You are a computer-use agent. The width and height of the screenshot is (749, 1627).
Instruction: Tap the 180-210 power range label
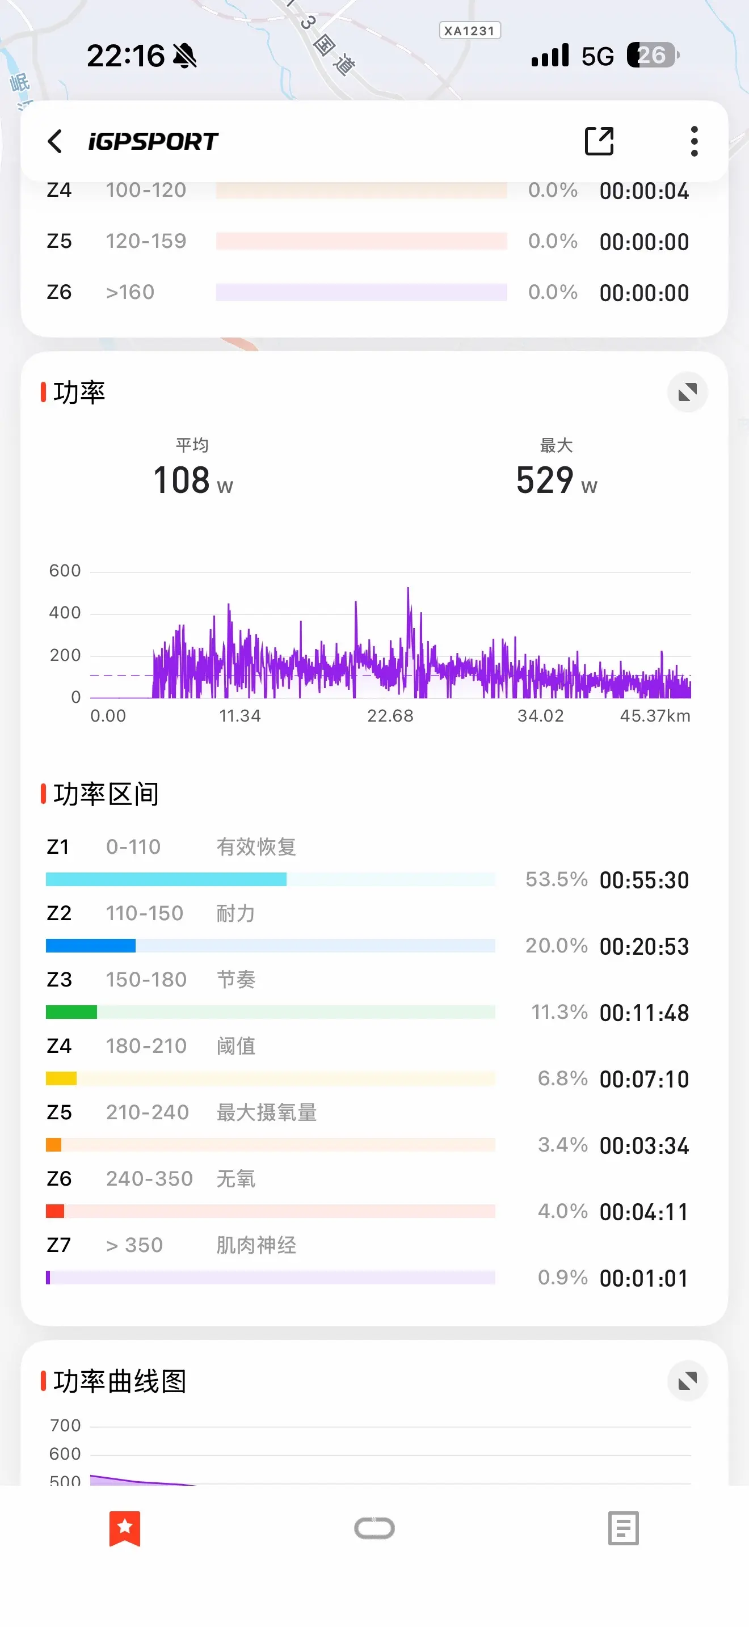click(x=146, y=1046)
